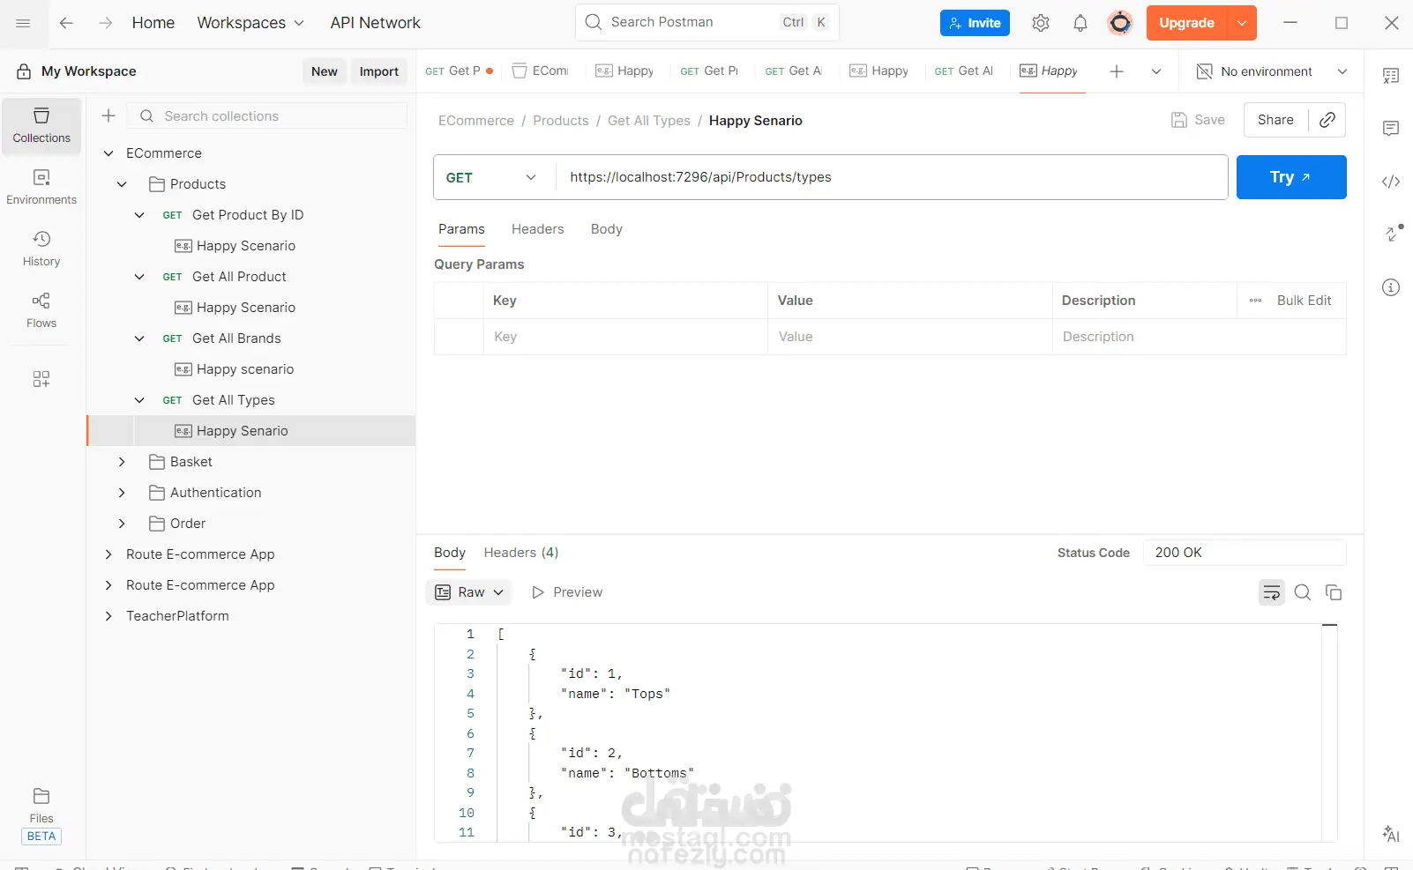
Task: Collapse the Get All Brands request
Action: pyautogui.click(x=139, y=338)
